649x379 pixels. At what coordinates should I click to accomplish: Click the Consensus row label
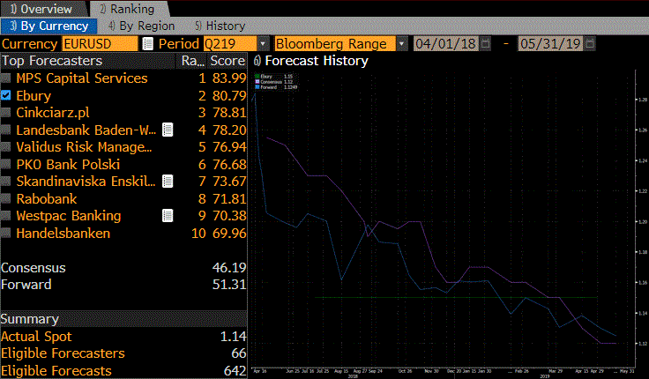coord(34,268)
